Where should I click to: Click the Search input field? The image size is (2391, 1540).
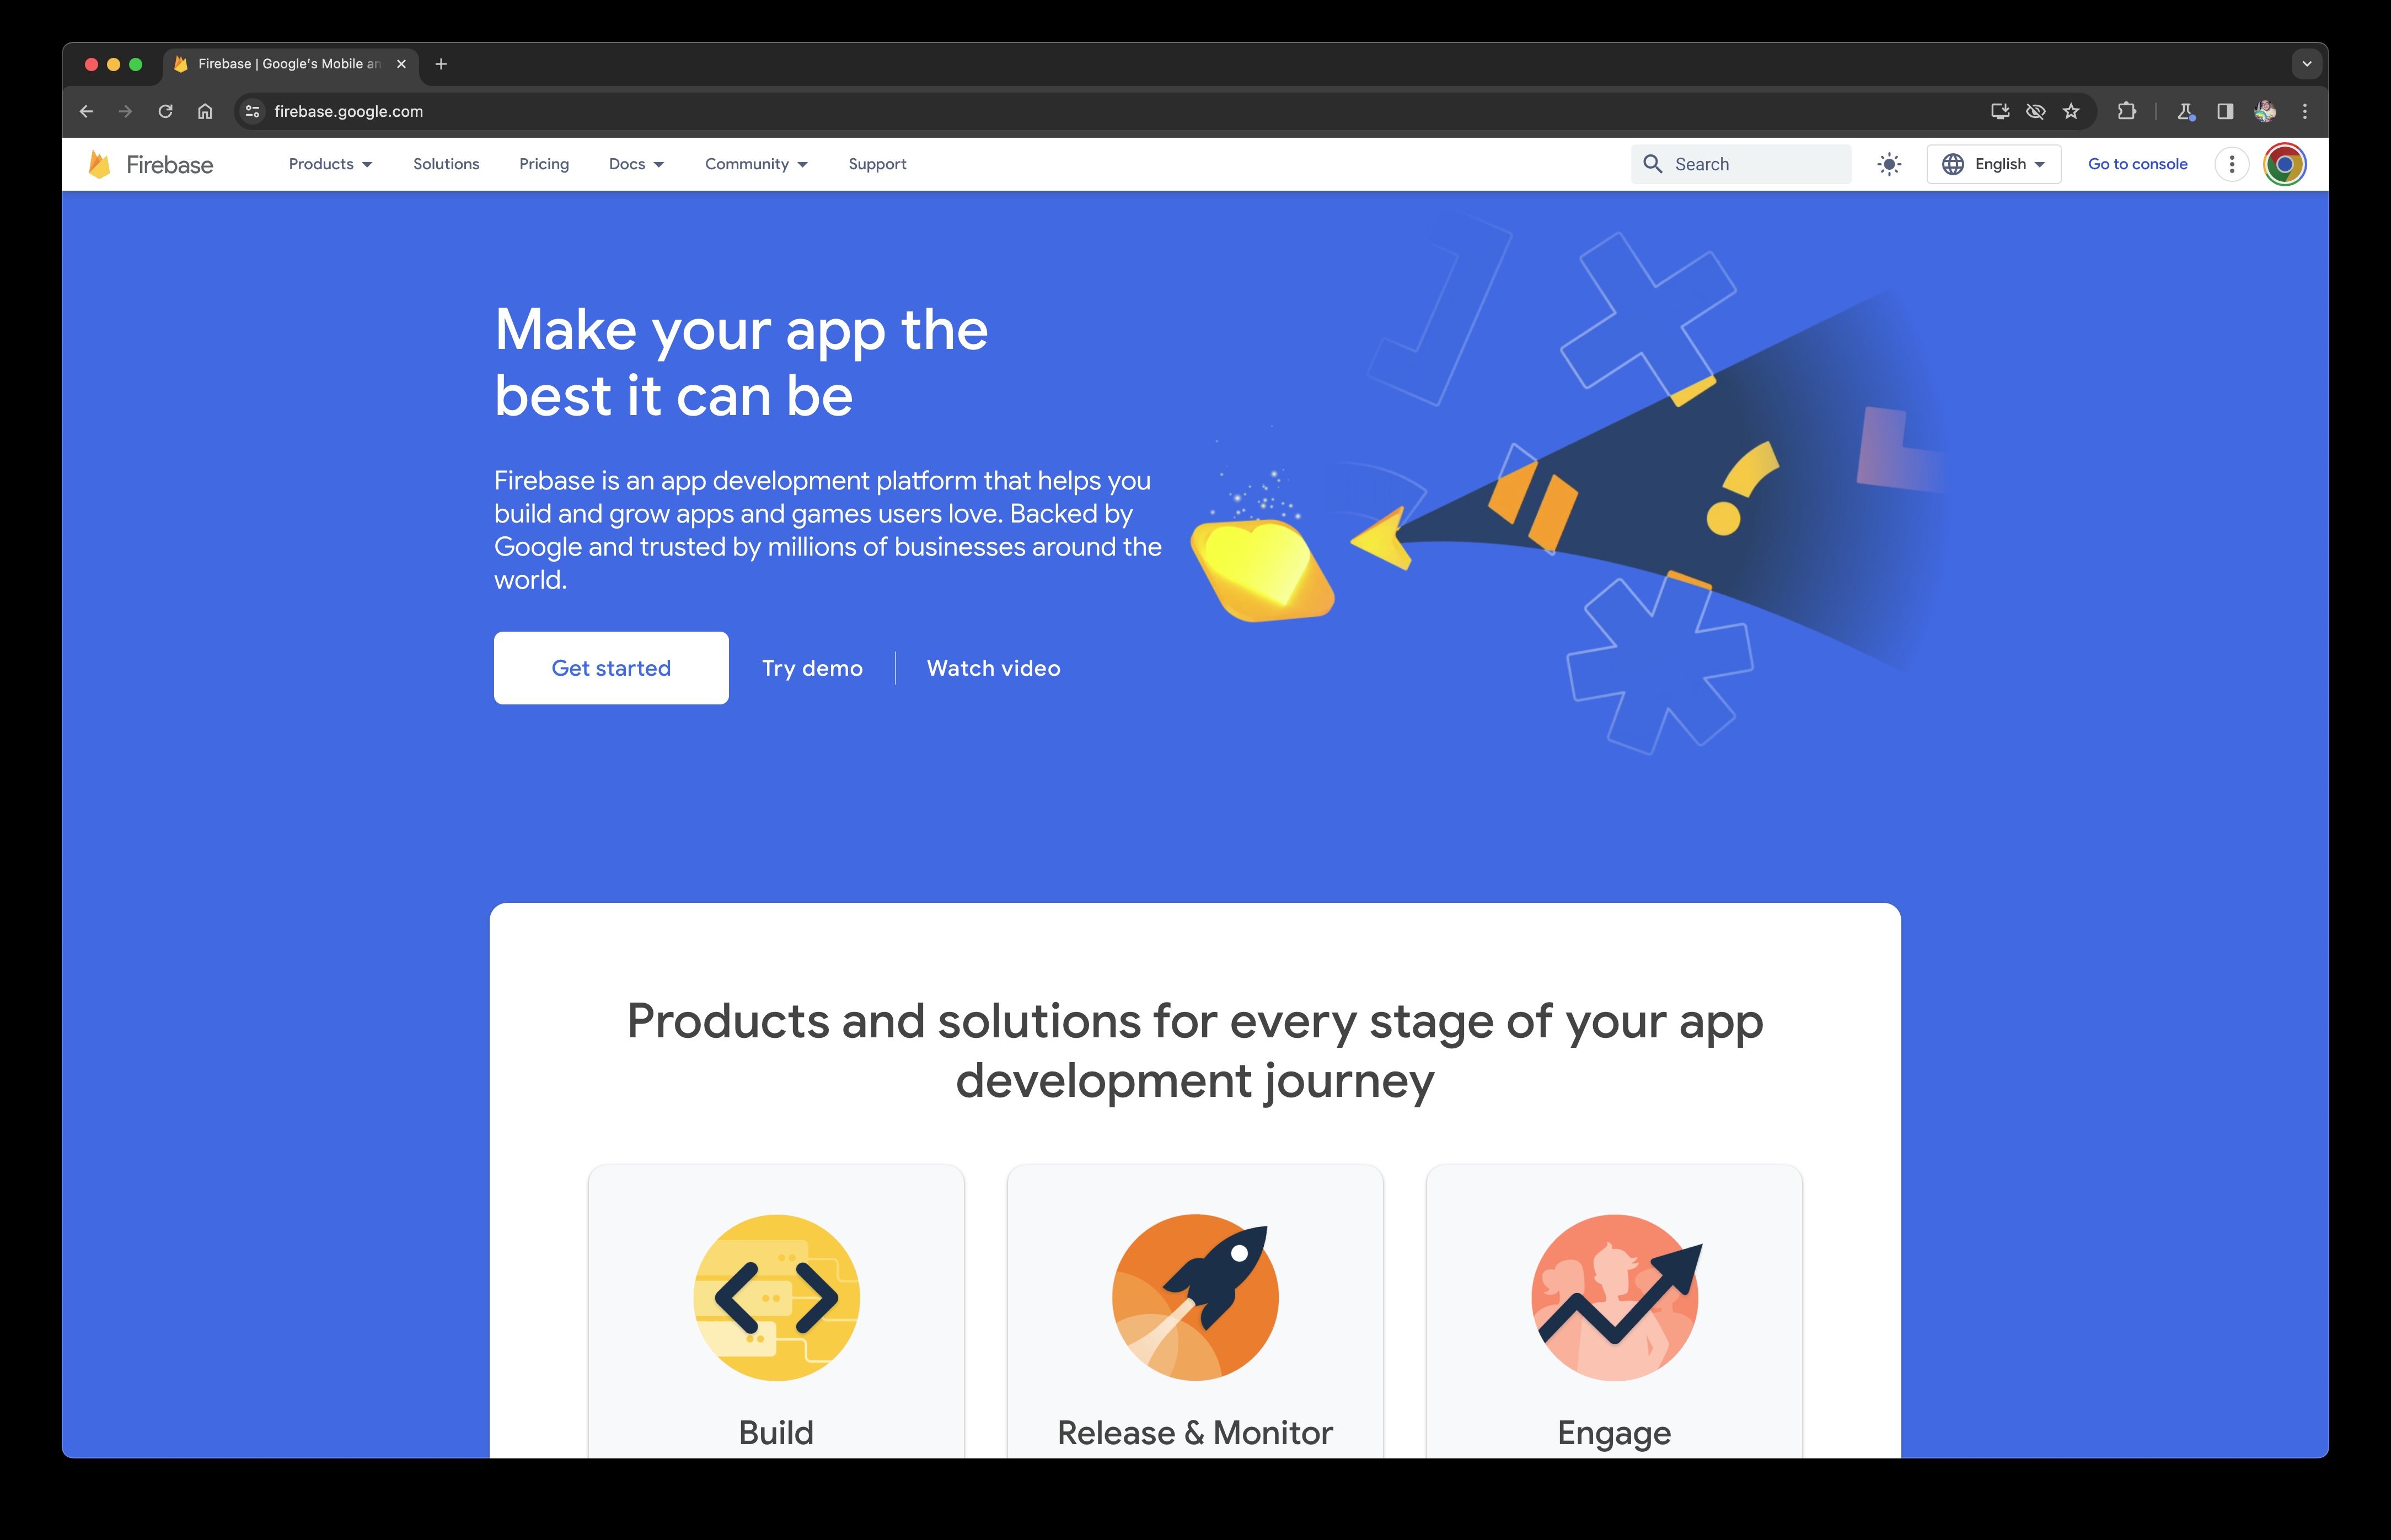tap(1743, 164)
